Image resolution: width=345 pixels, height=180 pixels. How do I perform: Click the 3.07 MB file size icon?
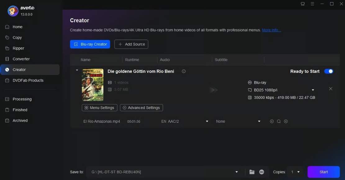[x=110, y=90]
